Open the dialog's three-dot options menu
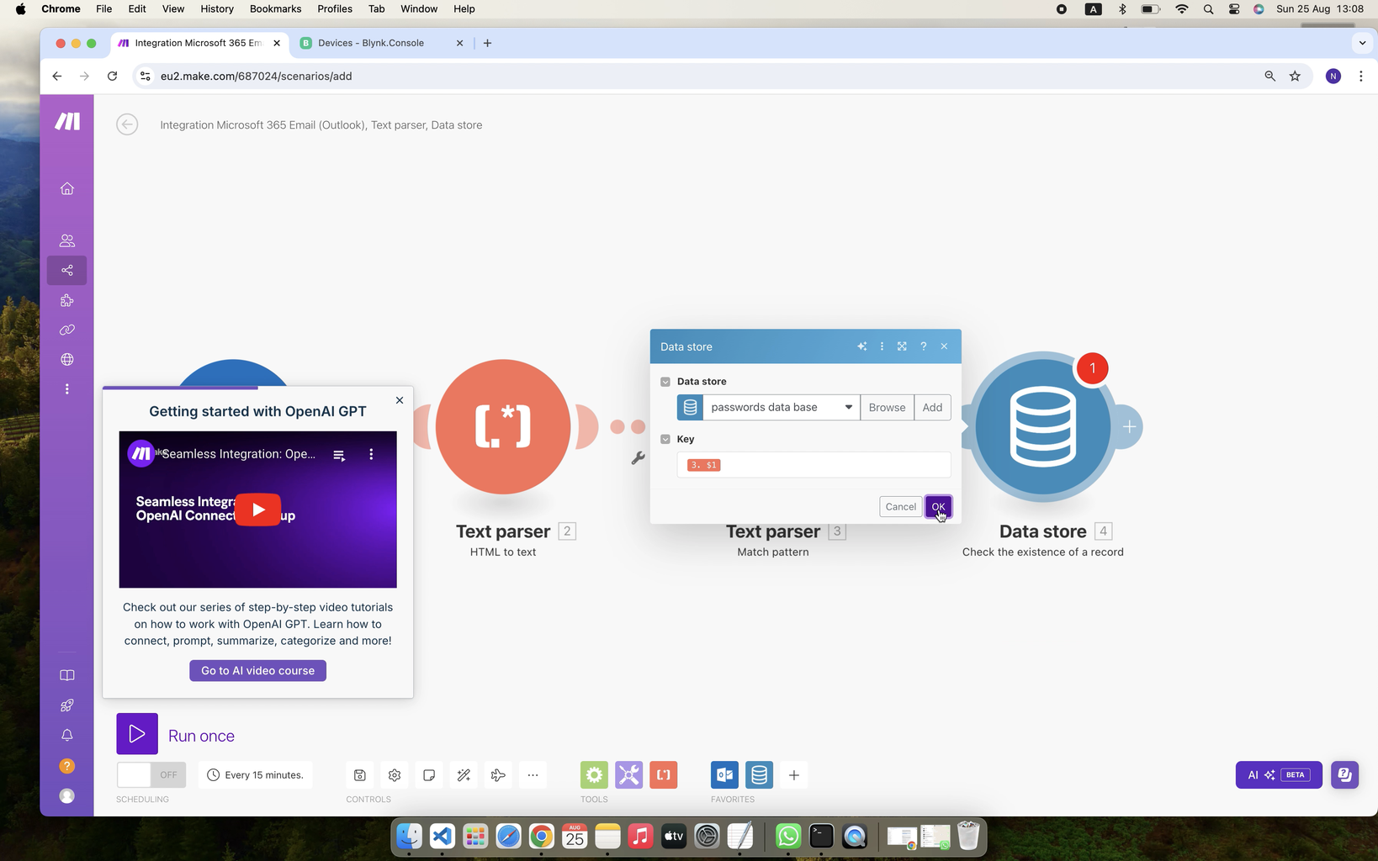The width and height of the screenshot is (1378, 861). point(882,346)
